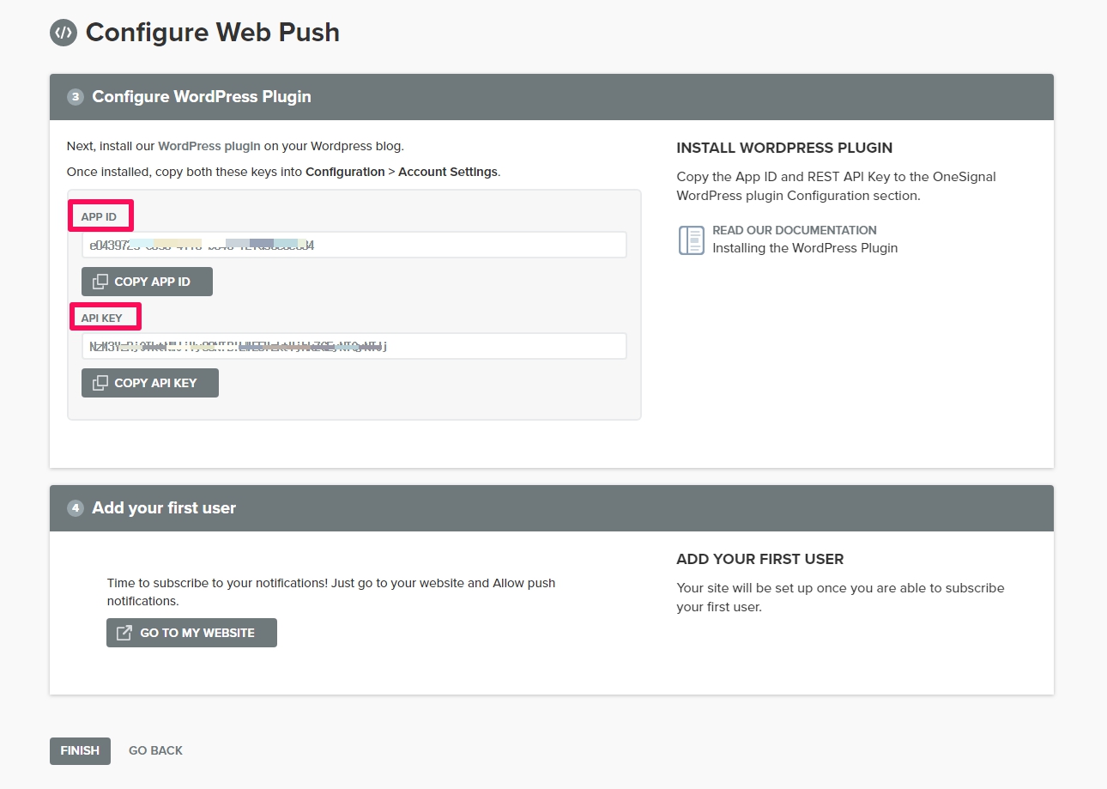Click the highlighted APP ID label
This screenshot has height=789, width=1107.
[100, 216]
